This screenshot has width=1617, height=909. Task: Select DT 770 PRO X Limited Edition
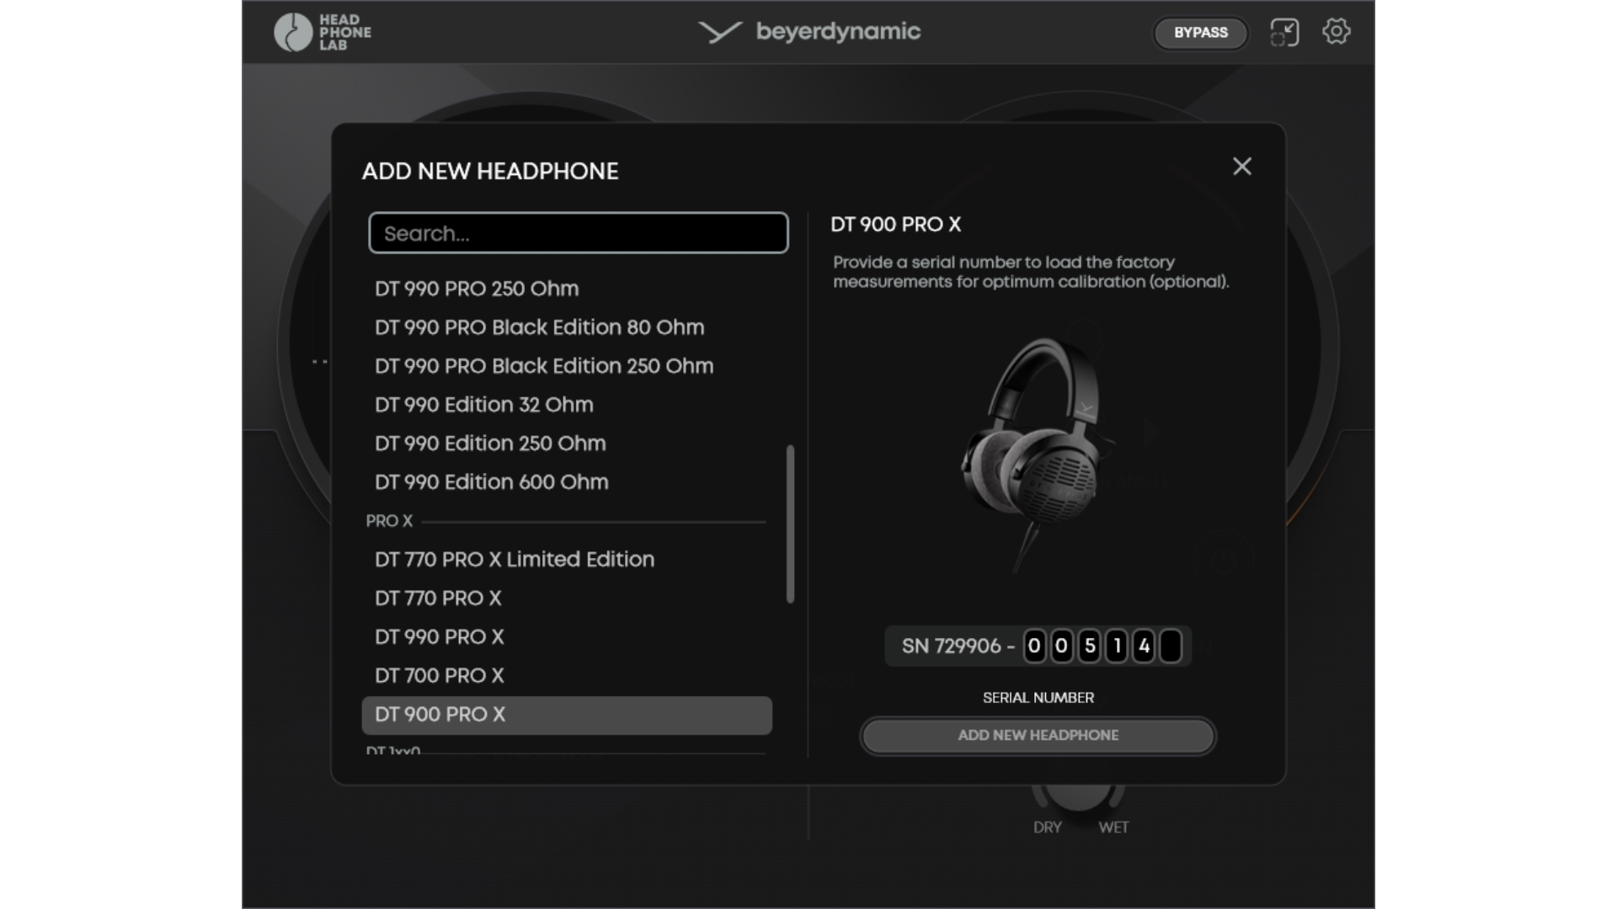515,560
